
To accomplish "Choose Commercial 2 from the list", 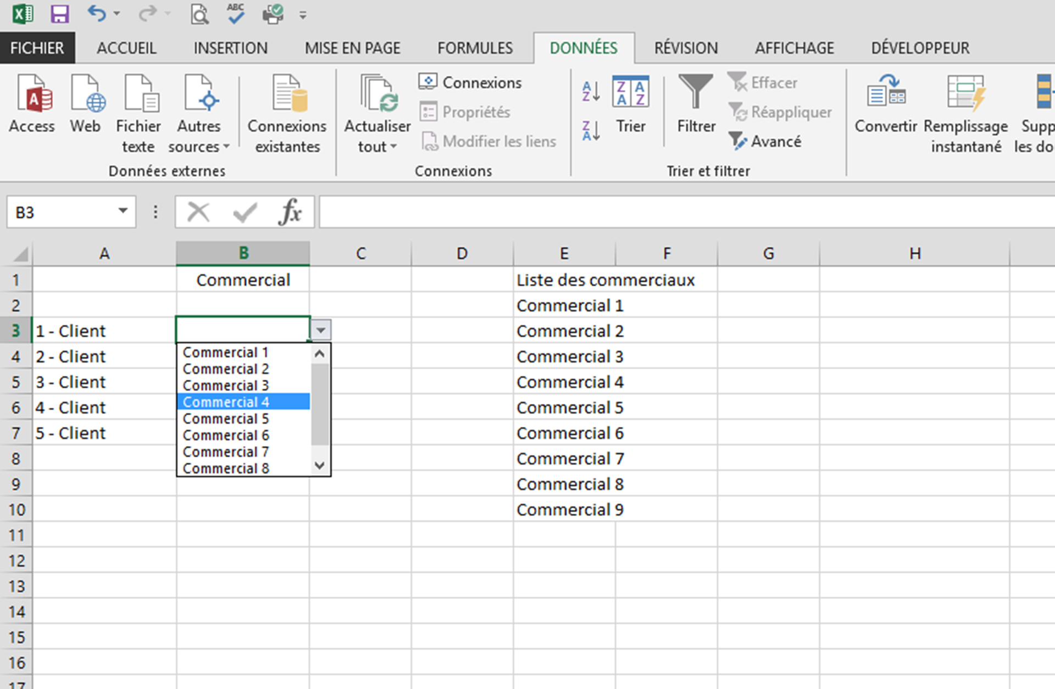I will click(x=243, y=369).
